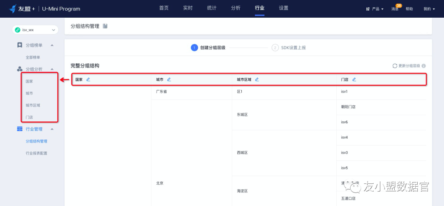
Task: Click the 行业管理 stack icon
Action: 20,129
